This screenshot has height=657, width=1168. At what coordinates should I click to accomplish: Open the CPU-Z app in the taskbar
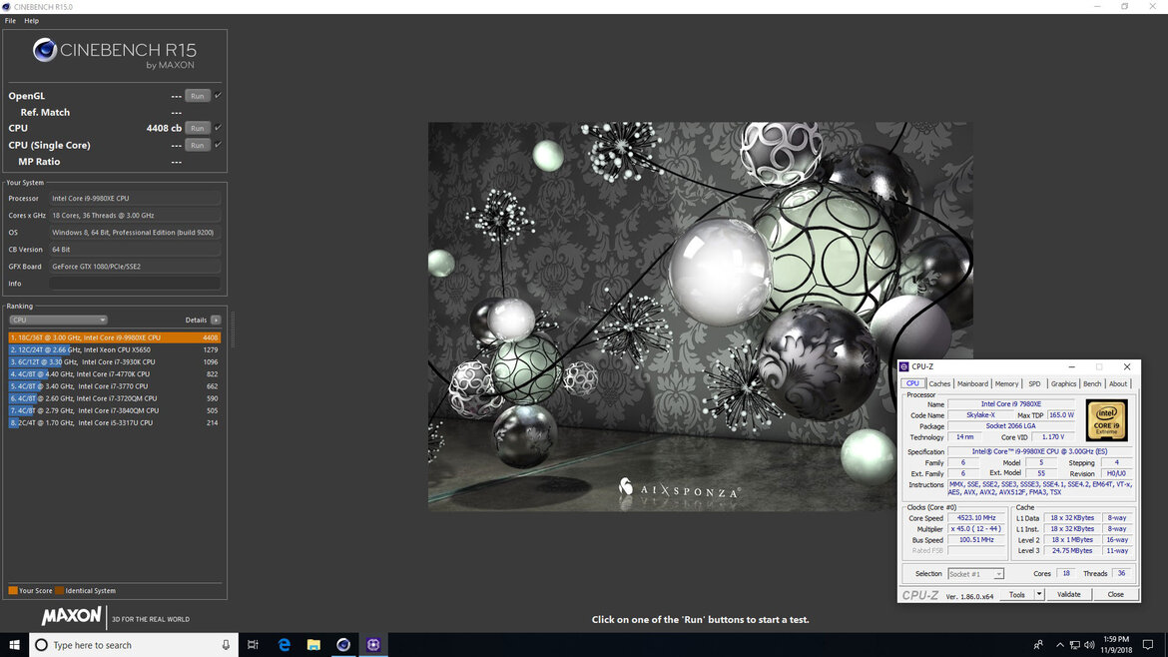click(x=373, y=645)
